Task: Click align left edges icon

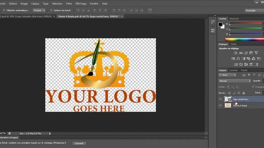Action: 94,10
